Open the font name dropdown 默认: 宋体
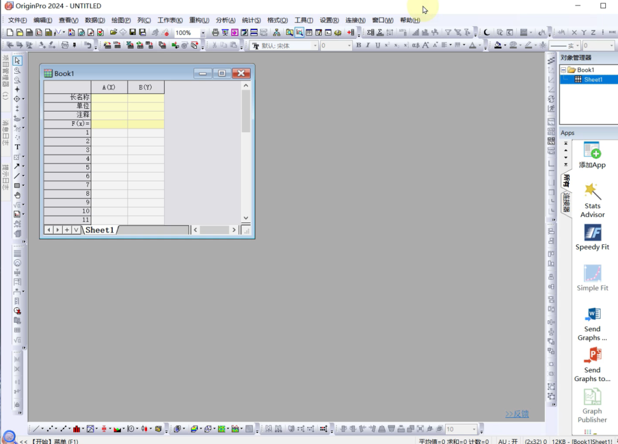The image size is (618, 444). (x=315, y=46)
